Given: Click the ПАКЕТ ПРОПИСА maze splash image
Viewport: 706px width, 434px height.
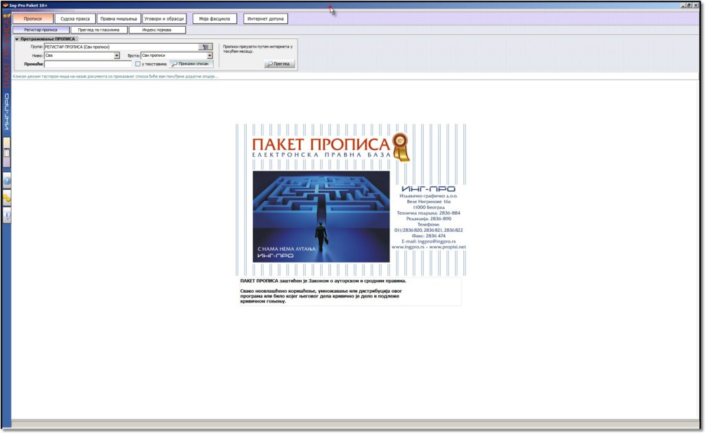Looking at the screenshot, I should [x=321, y=217].
